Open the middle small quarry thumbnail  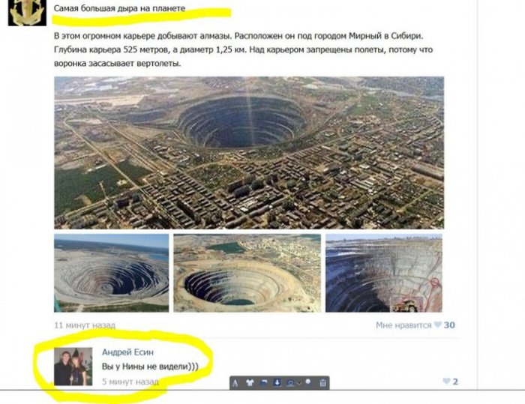click(x=247, y=273)
